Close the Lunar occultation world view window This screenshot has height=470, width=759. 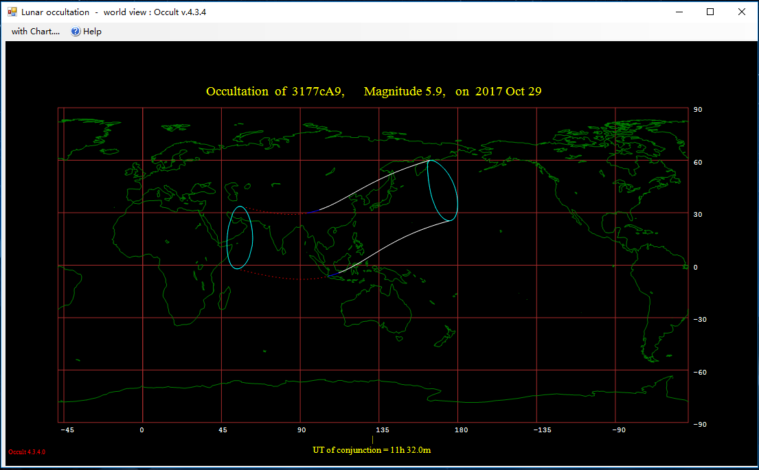[x=742, y=12]
